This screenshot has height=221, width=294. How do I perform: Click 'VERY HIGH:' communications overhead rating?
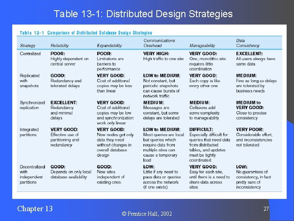156,54
